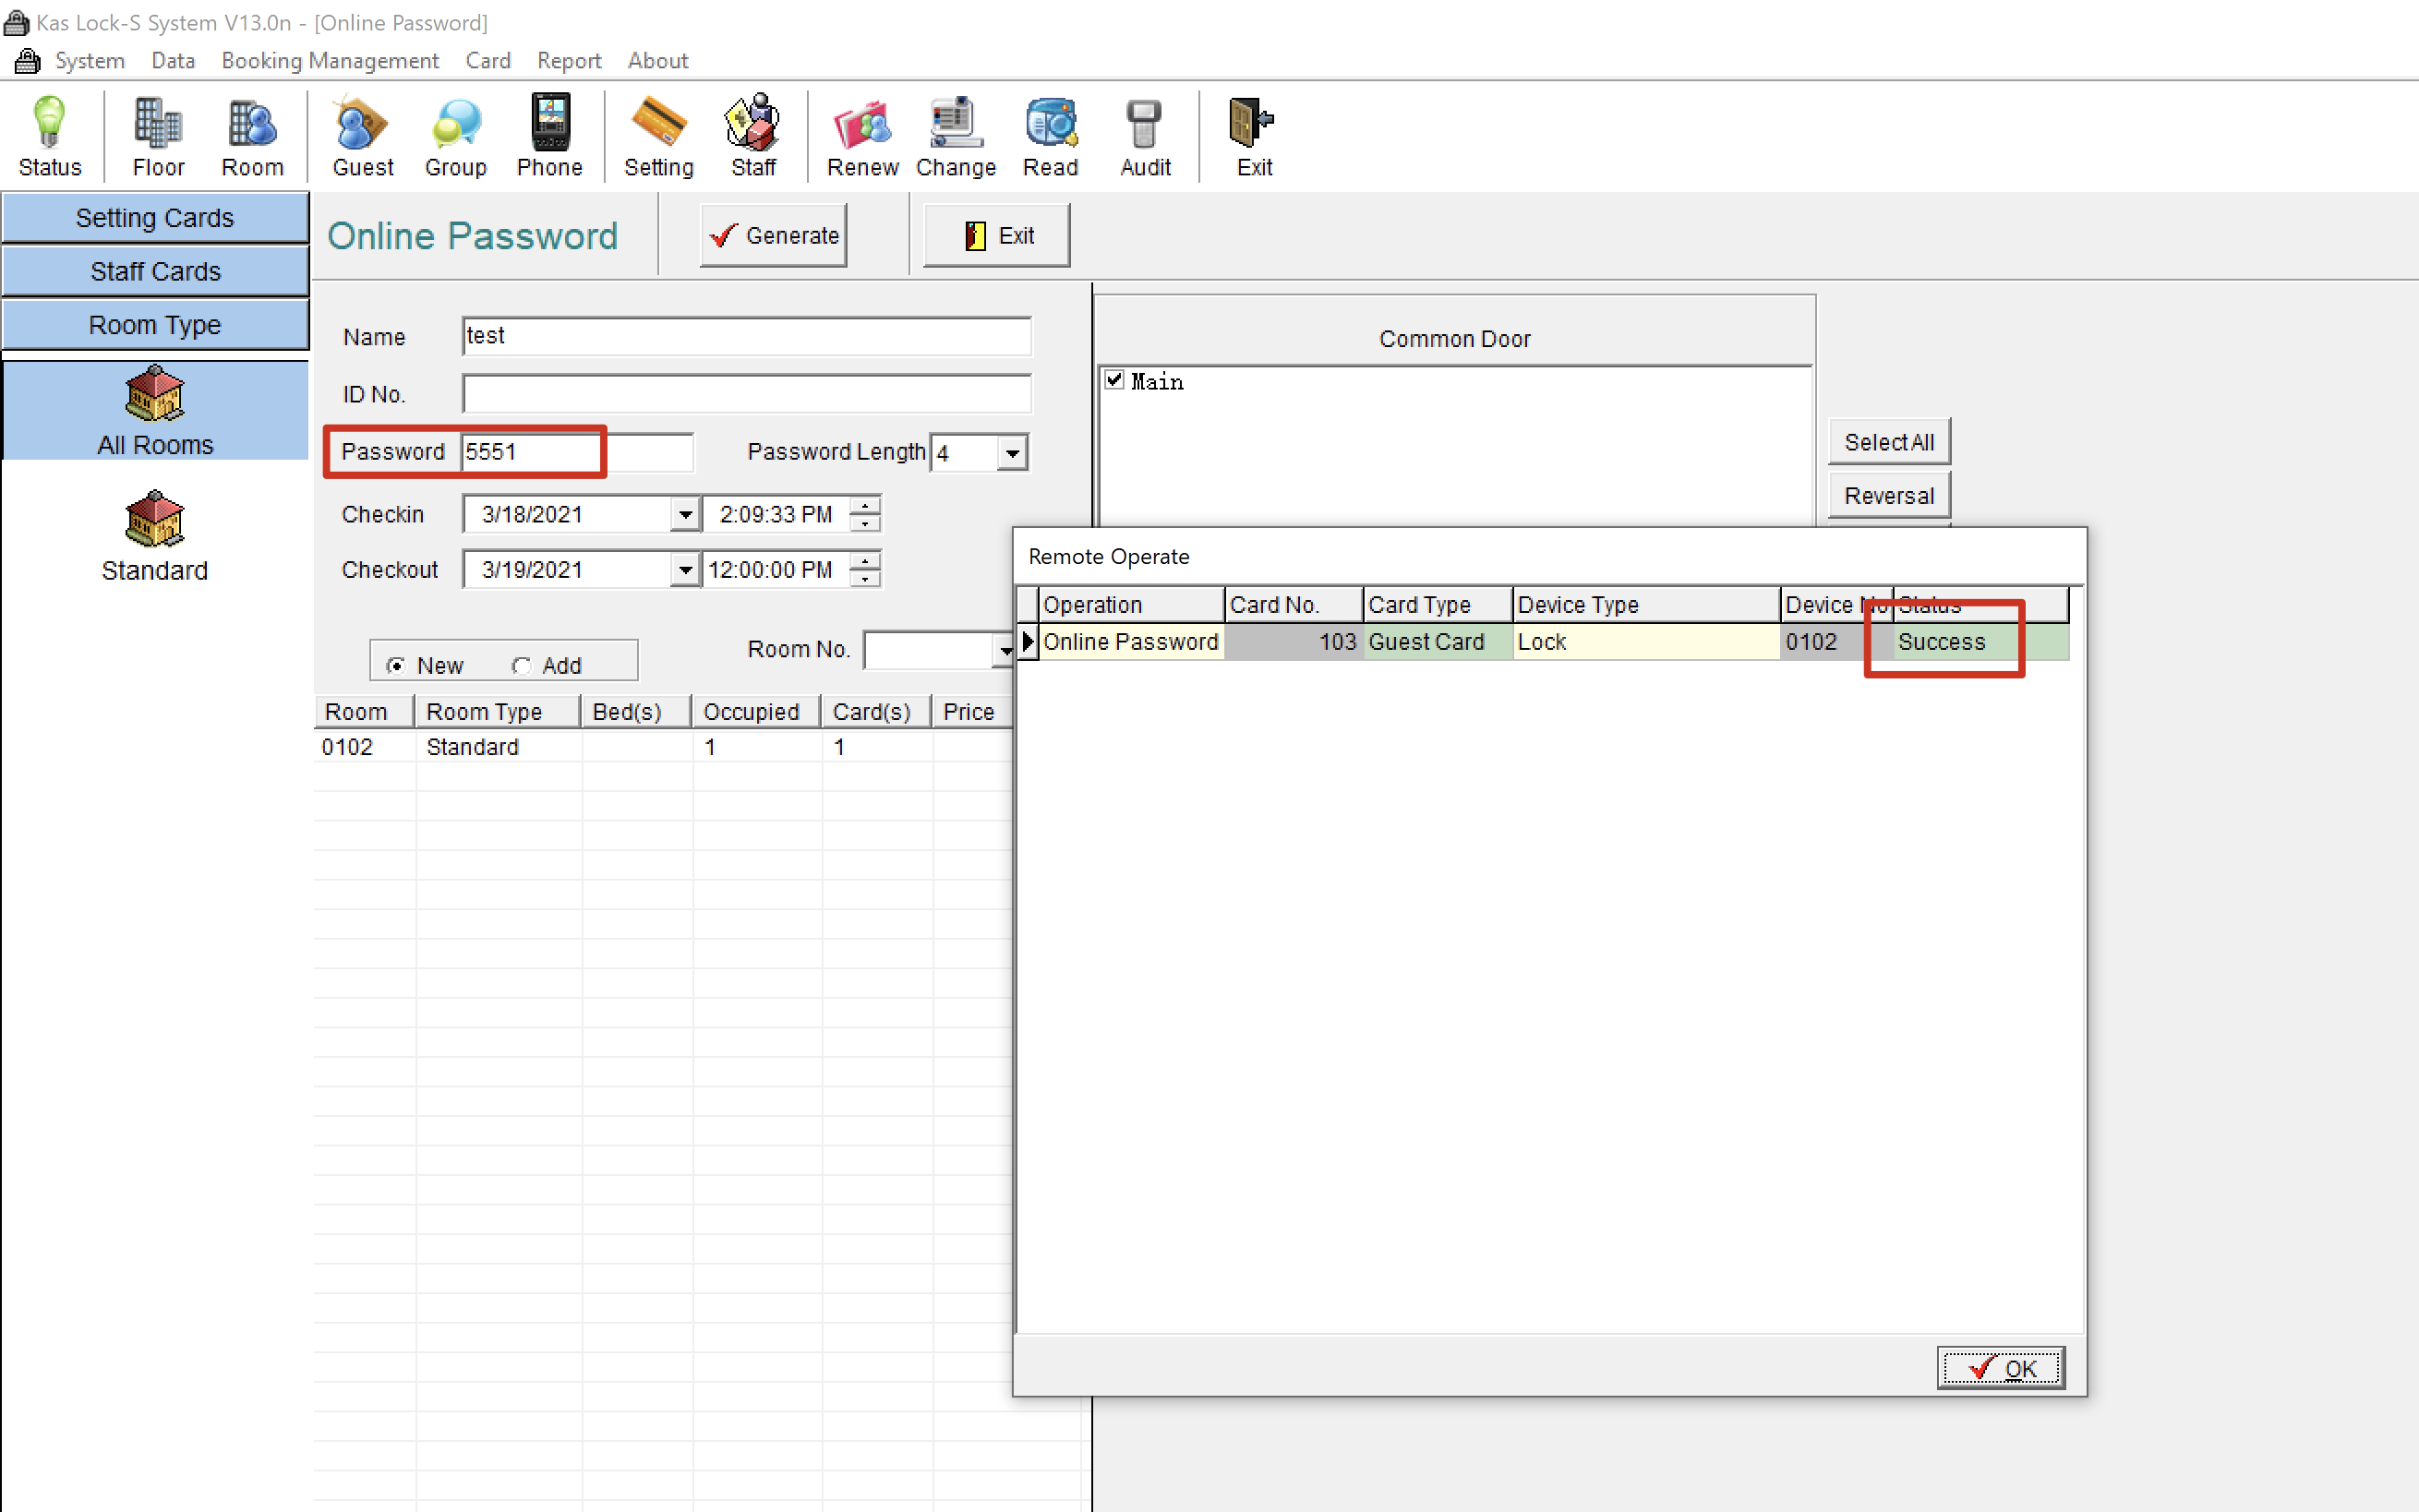The width and height of the screenshot is (2419, 1512).
Task: Open the Checkin date dropdown
Action: click(684, 514)
